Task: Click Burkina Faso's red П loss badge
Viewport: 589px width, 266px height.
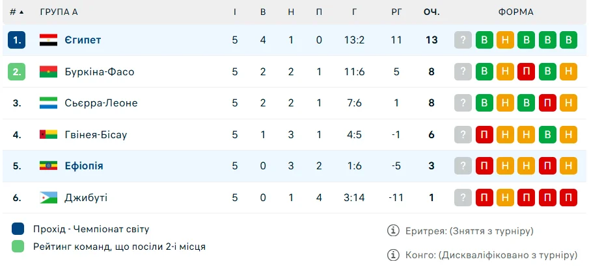Action: point(526,71)
